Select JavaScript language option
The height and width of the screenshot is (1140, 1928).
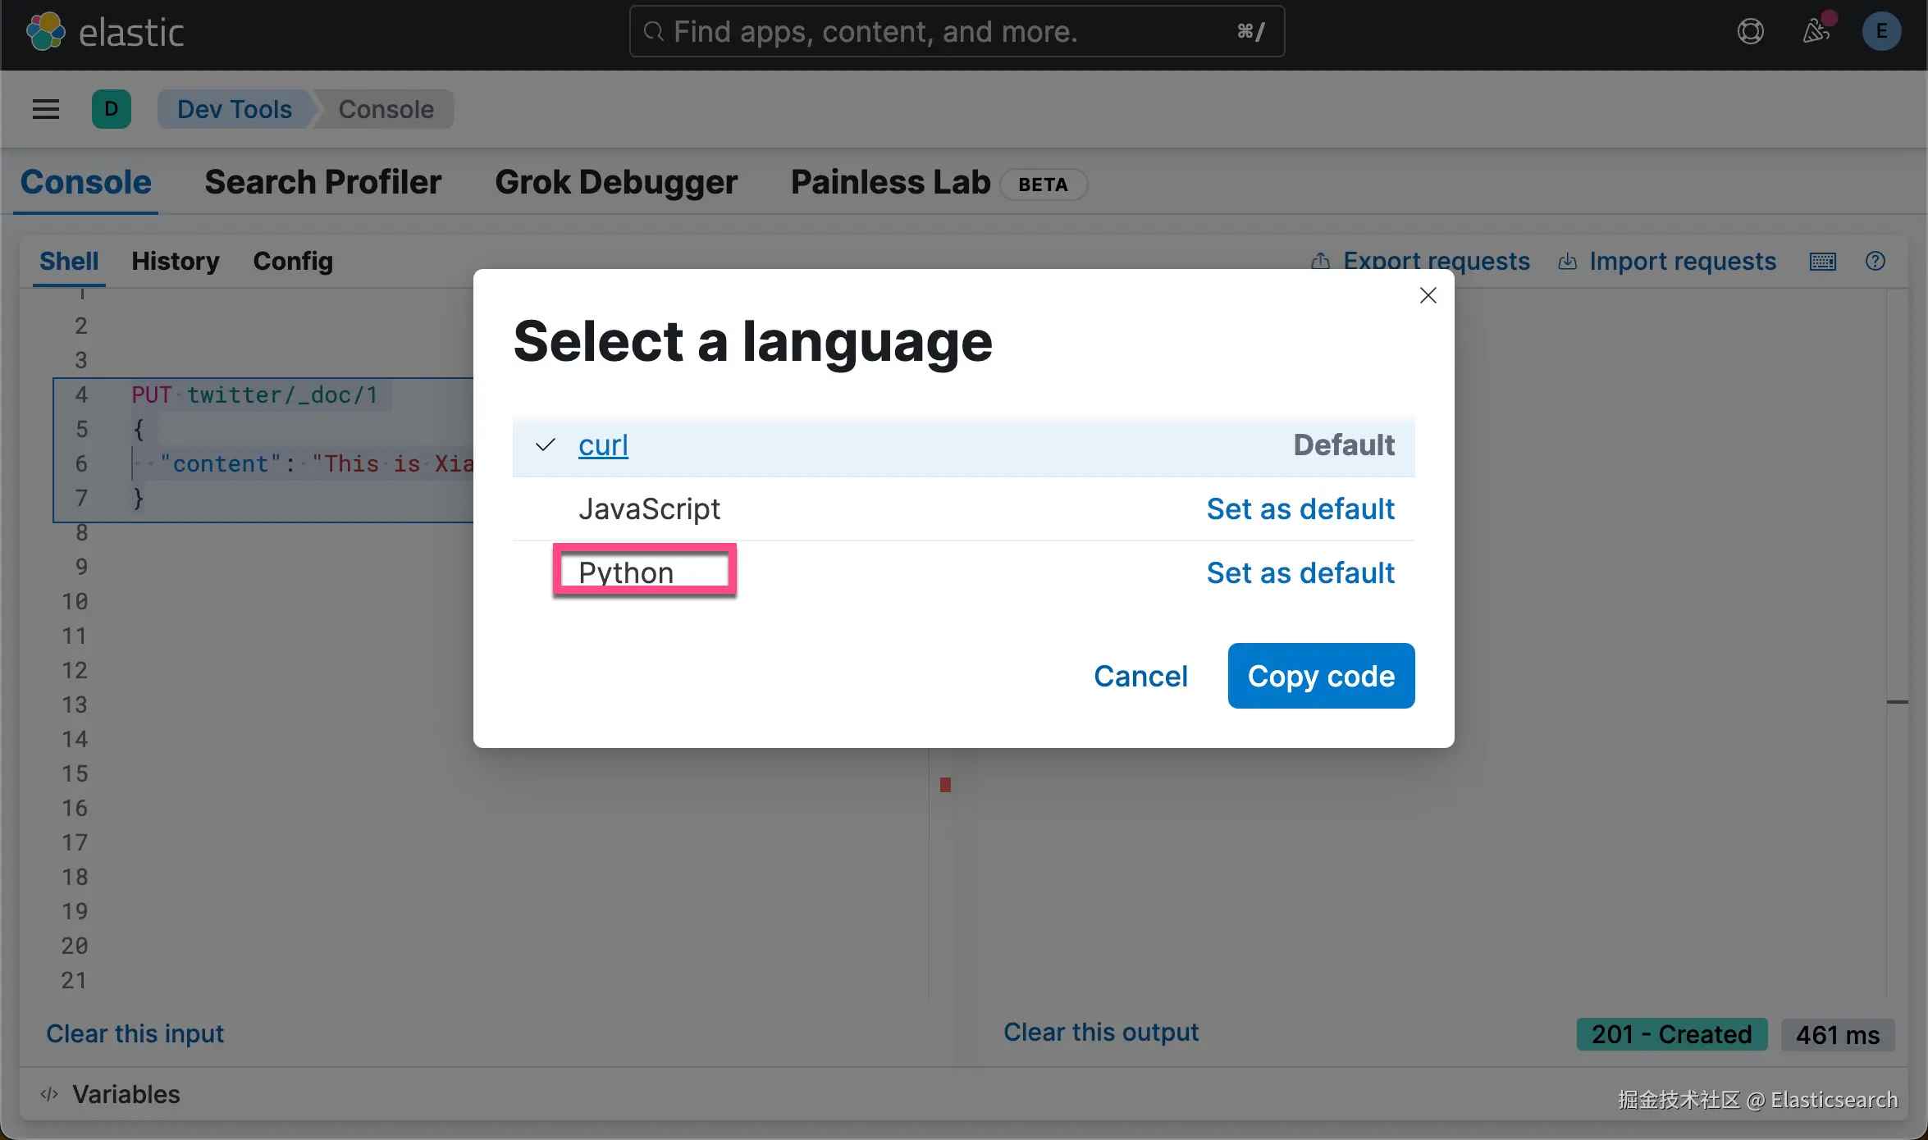point(649,509)
